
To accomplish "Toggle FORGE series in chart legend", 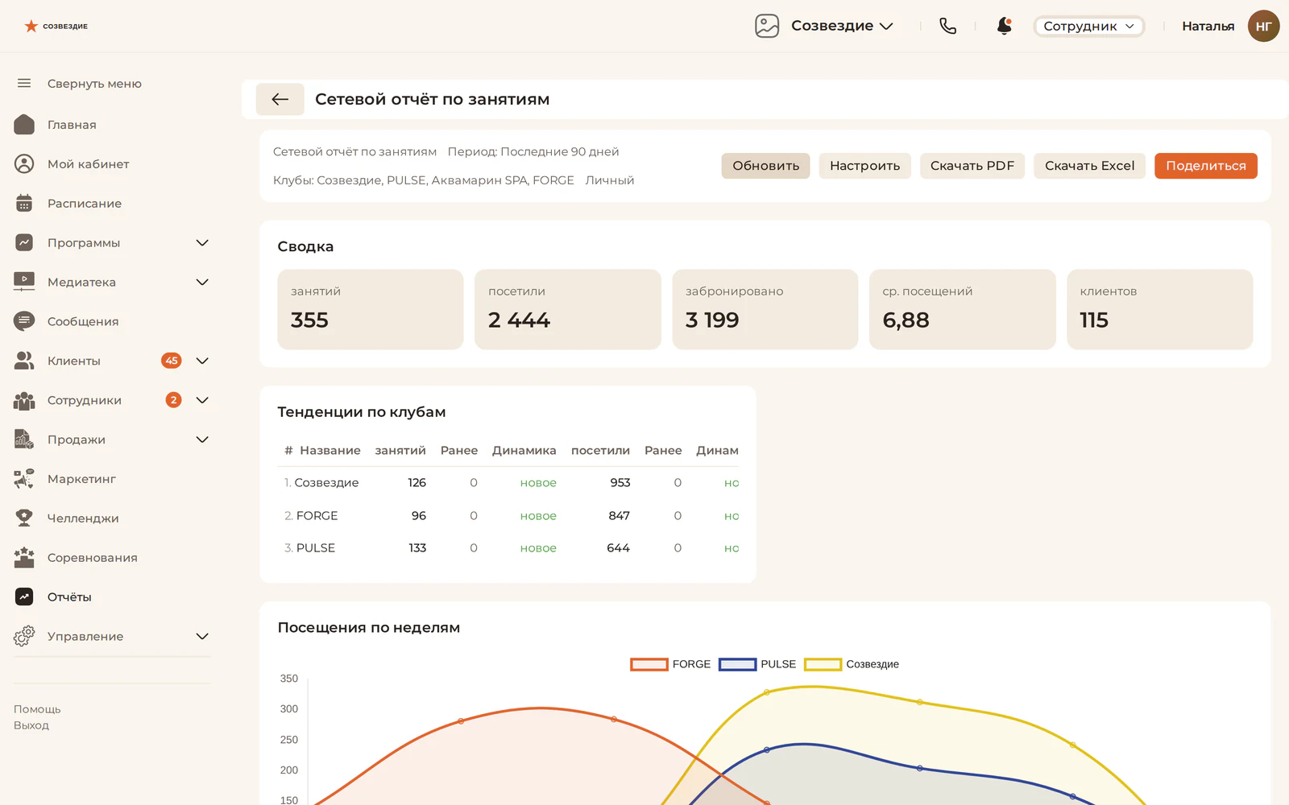I will point(670,664).
